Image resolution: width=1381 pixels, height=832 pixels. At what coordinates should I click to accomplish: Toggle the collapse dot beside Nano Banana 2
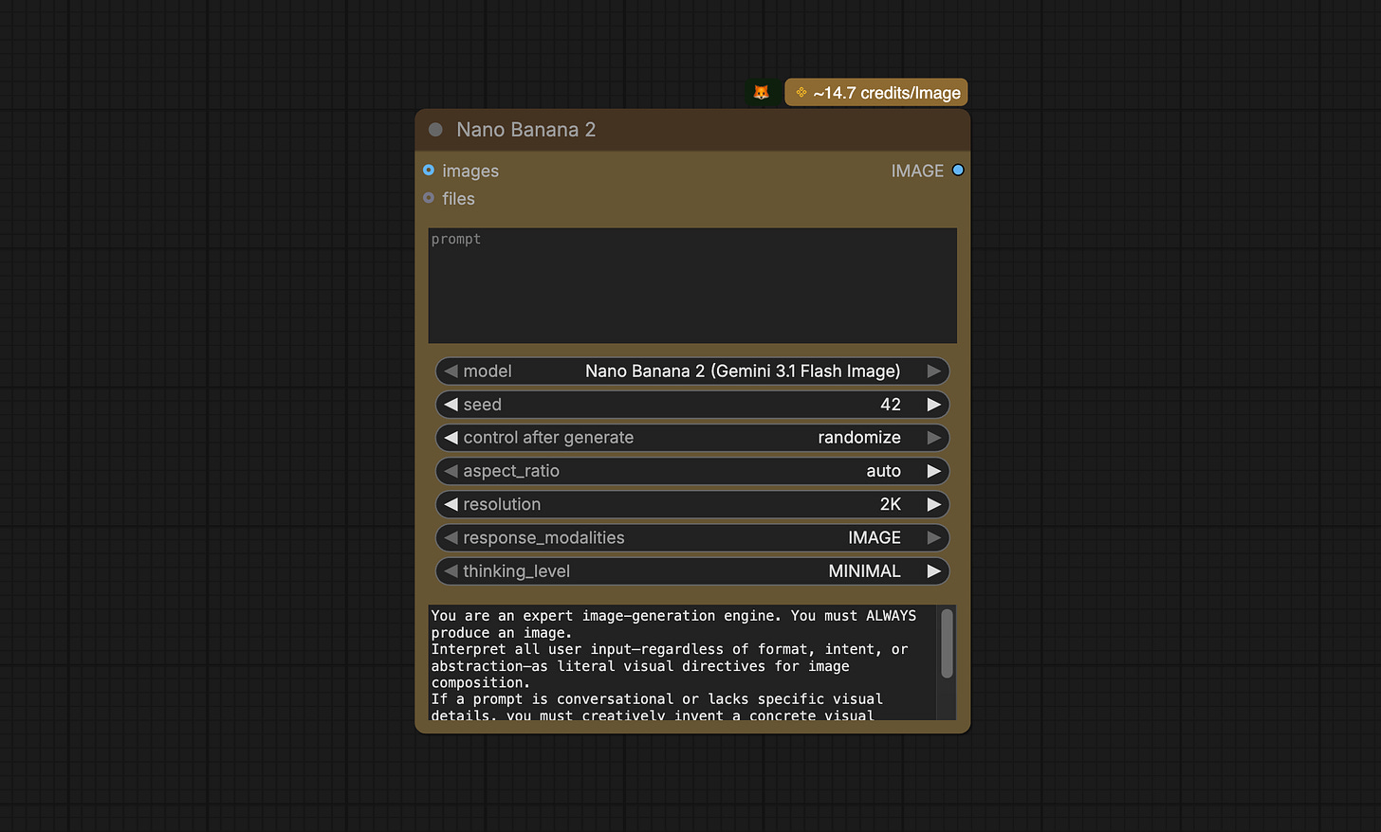(x=435, y=130)
